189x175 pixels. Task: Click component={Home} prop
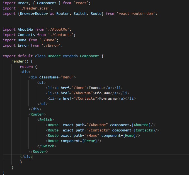point(118,136)
